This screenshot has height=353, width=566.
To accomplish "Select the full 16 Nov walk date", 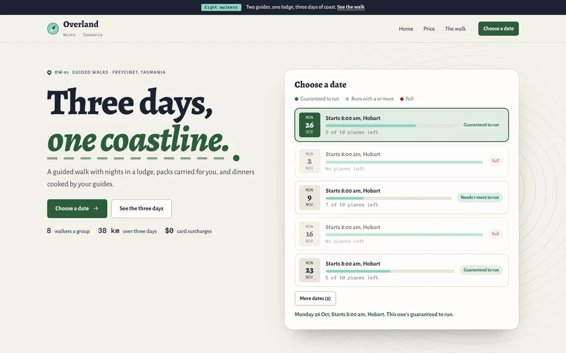I will [402, 234].
